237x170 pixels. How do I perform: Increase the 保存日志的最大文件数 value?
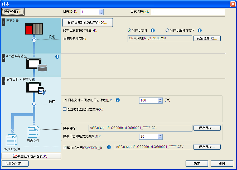pyautogui.click(x=160, y=135)
